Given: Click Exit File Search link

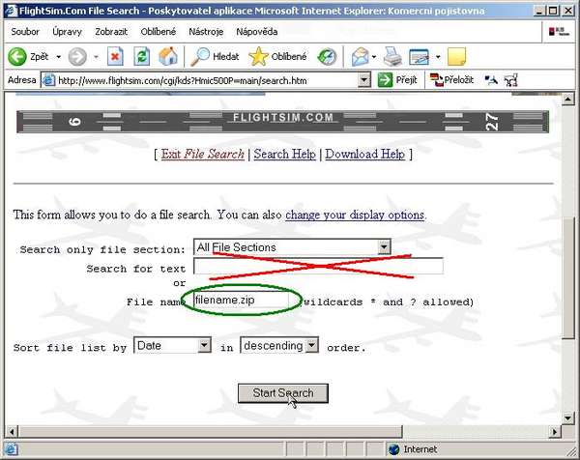Looking at the screenshot, I should [203, 154].
